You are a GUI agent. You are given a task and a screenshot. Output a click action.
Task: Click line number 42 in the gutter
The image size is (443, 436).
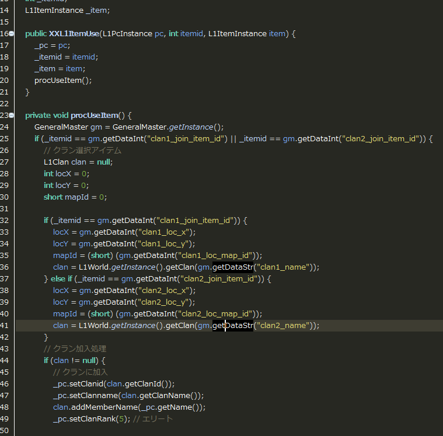coord(5,337)
